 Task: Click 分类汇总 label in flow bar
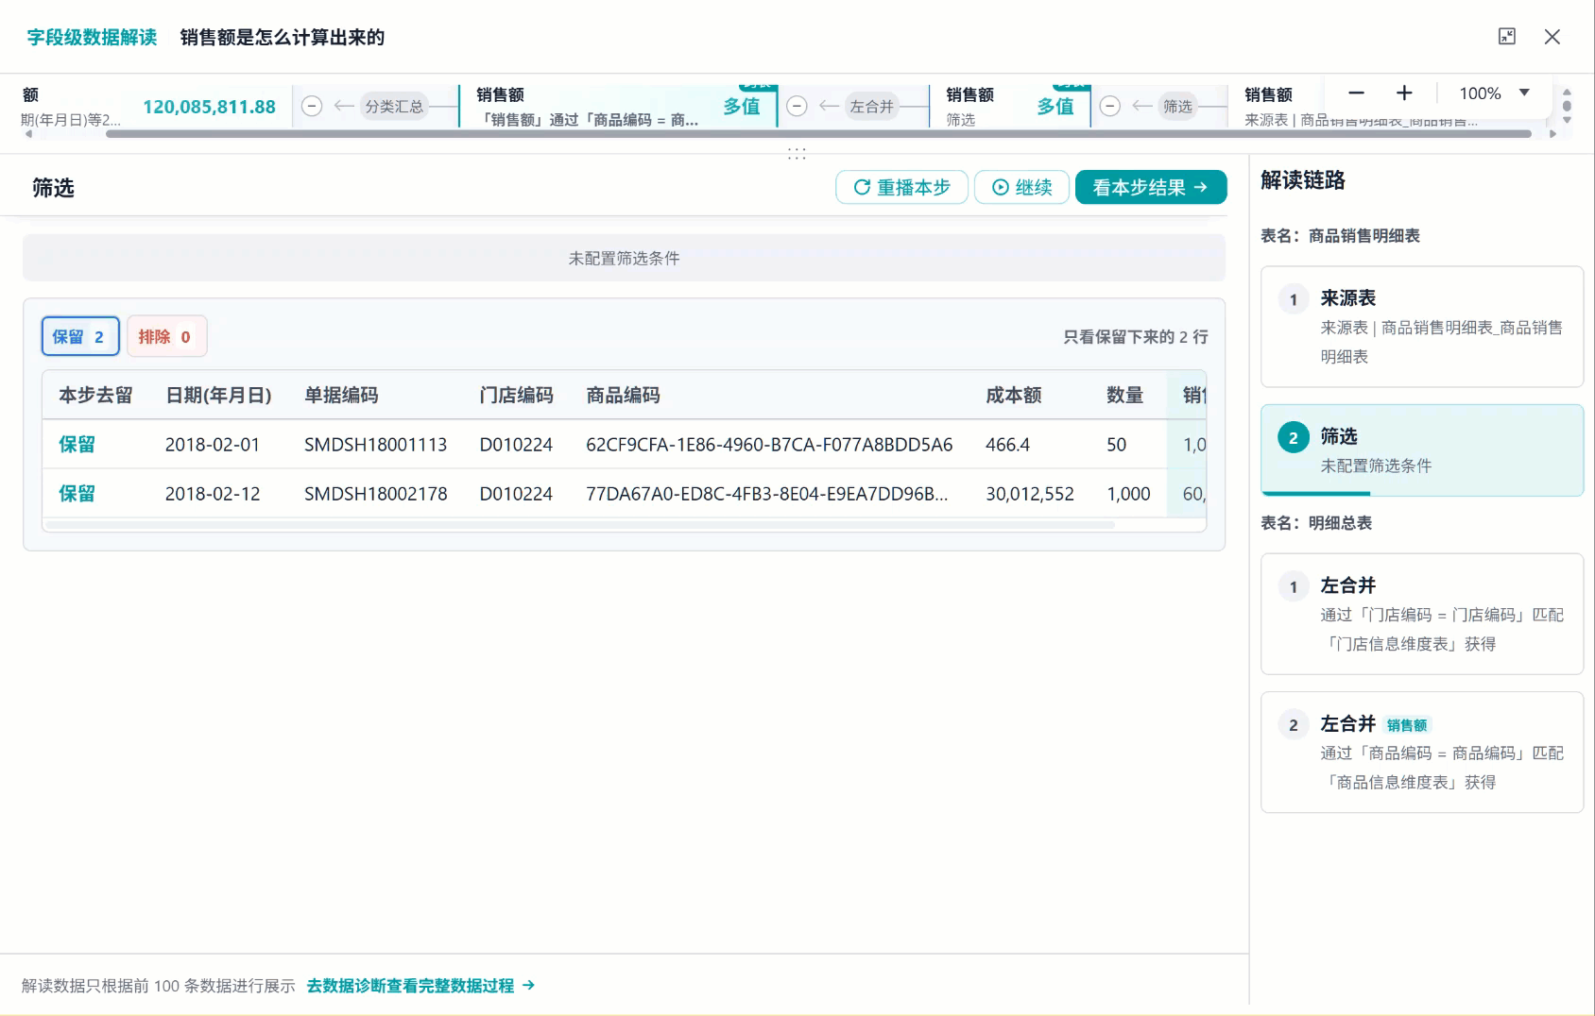(394, 107)
